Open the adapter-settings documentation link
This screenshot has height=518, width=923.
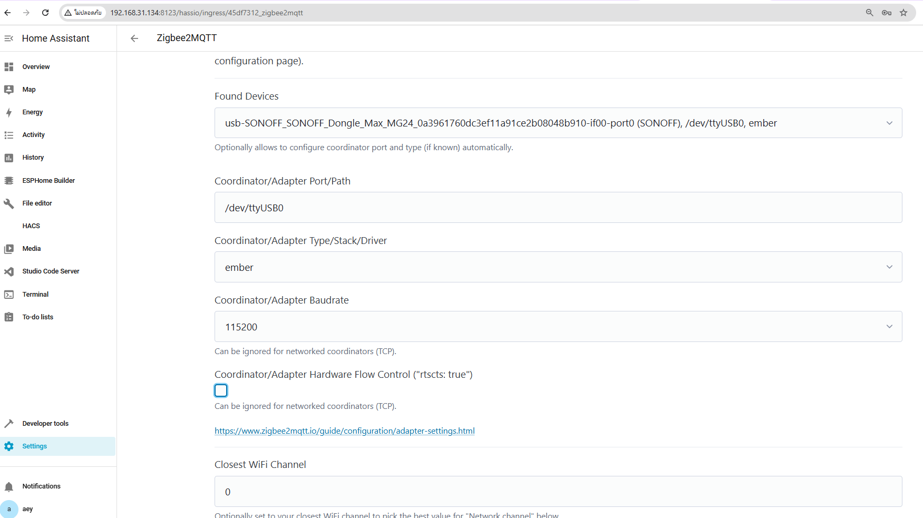point(344,431)
